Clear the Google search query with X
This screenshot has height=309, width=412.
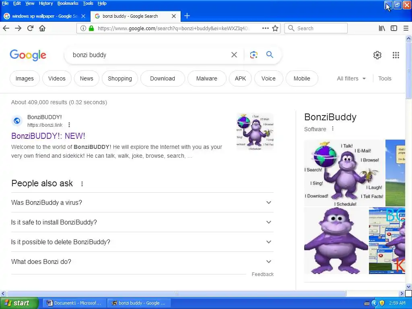234,55
